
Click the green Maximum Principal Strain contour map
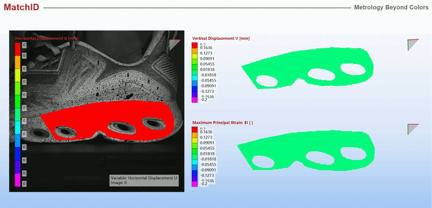(x=306, y=151)
